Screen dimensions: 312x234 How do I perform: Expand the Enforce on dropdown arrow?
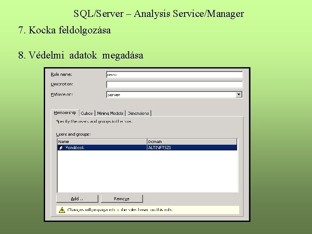click(239, 94)
